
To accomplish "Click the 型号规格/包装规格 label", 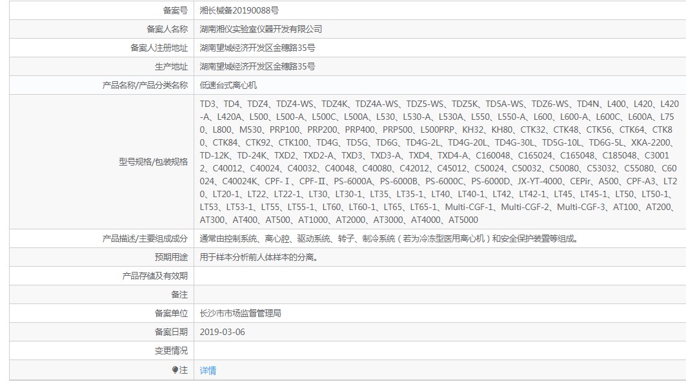I will click(x=154, y=162).
